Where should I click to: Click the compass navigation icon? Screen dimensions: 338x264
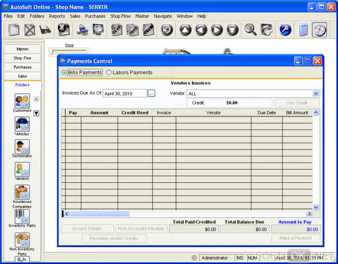tap(319, 30)
